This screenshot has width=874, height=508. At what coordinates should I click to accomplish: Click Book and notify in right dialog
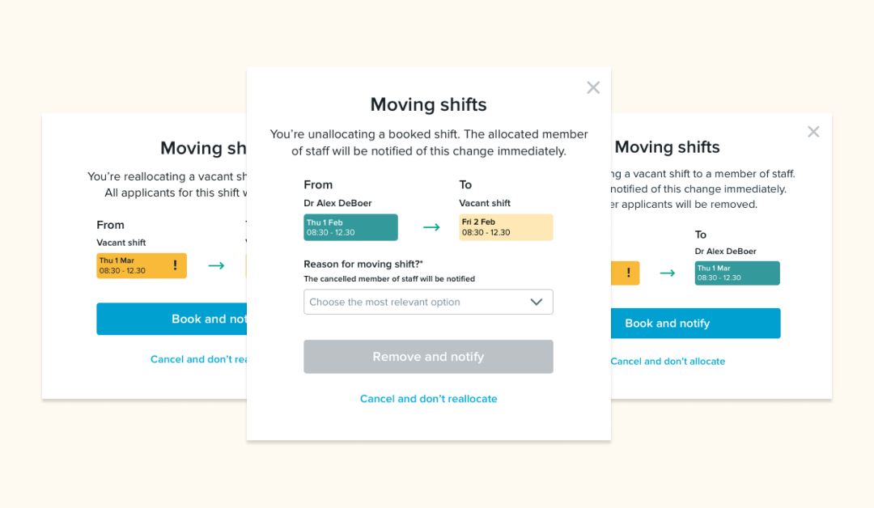696,323
